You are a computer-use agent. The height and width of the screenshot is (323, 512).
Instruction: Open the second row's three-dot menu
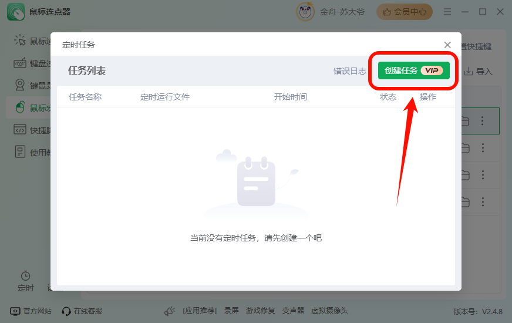click(x=483, y=148)
